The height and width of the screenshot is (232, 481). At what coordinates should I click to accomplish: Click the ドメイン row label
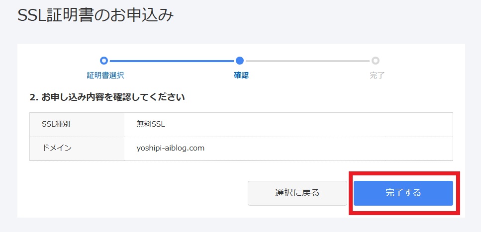point(56,149)
